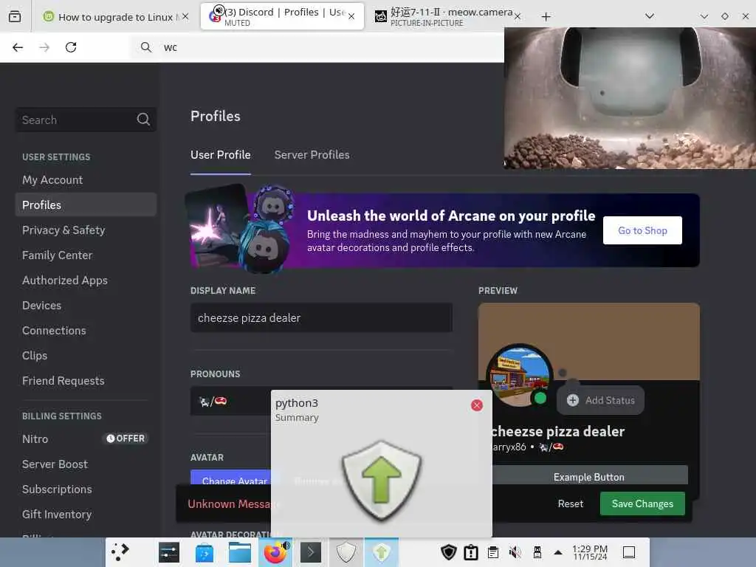The width and height of the screenshot is (756, 567).
Task: Open Connections settings
Action: point(86,330)
